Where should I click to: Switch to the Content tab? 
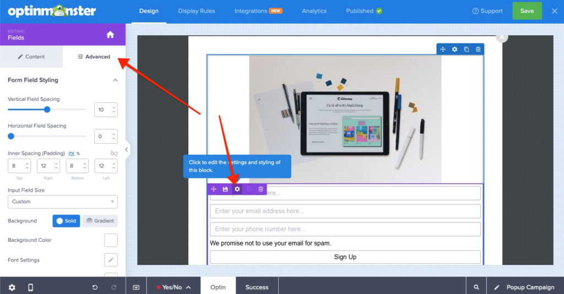pyautogui.click(x=31, y=57)
